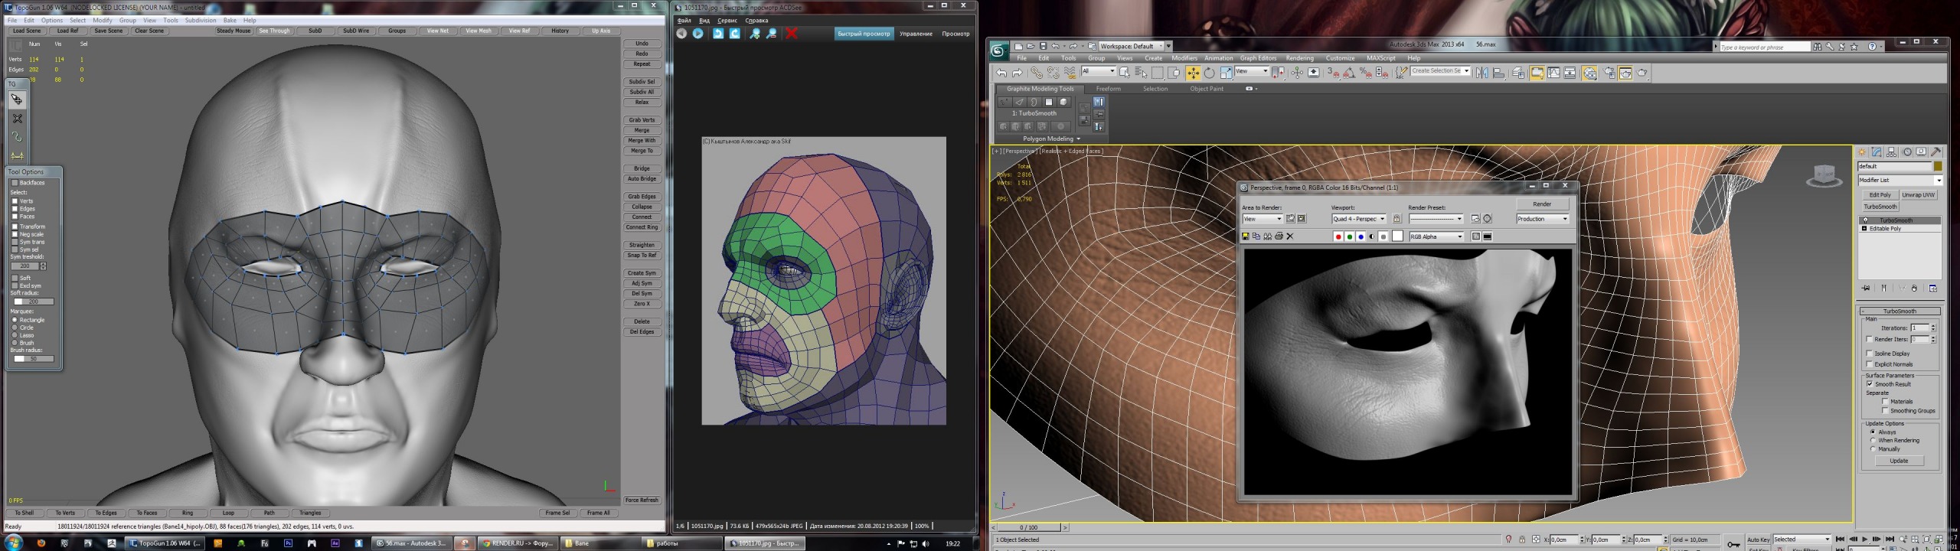This screenshot has width=1960, height=551.
Task: Select the Move tool in 3ds Max toolbar
Action: (x=1193, y=73)
